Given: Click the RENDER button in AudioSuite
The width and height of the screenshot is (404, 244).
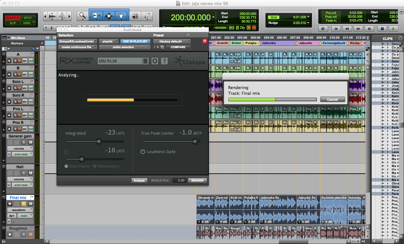Looking at the screenshot, I should 197,180.
